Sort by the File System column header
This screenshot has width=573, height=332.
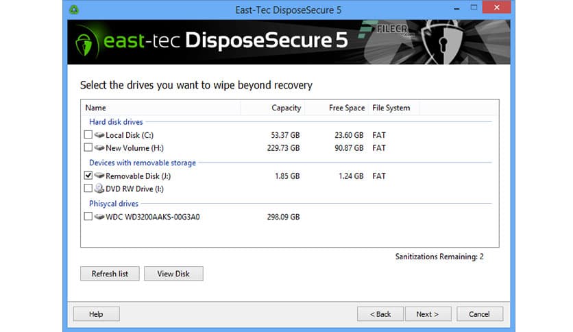[x=393, y=108]
